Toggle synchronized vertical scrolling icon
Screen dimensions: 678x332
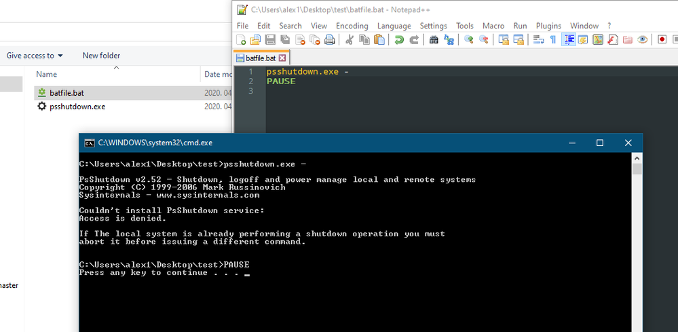[x=504, y=40]
